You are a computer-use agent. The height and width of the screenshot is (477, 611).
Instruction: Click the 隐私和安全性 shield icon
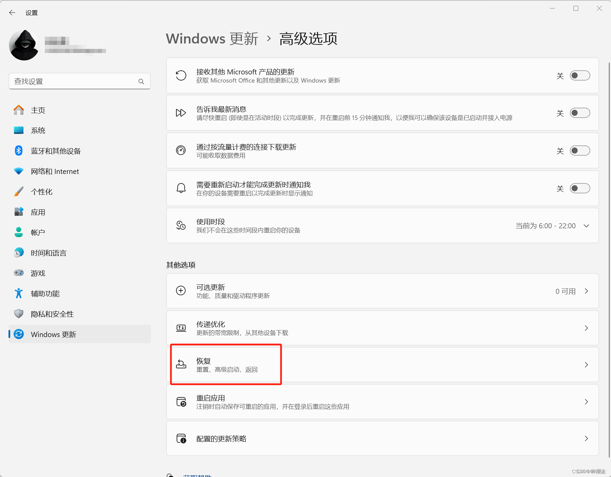[19, 314]
